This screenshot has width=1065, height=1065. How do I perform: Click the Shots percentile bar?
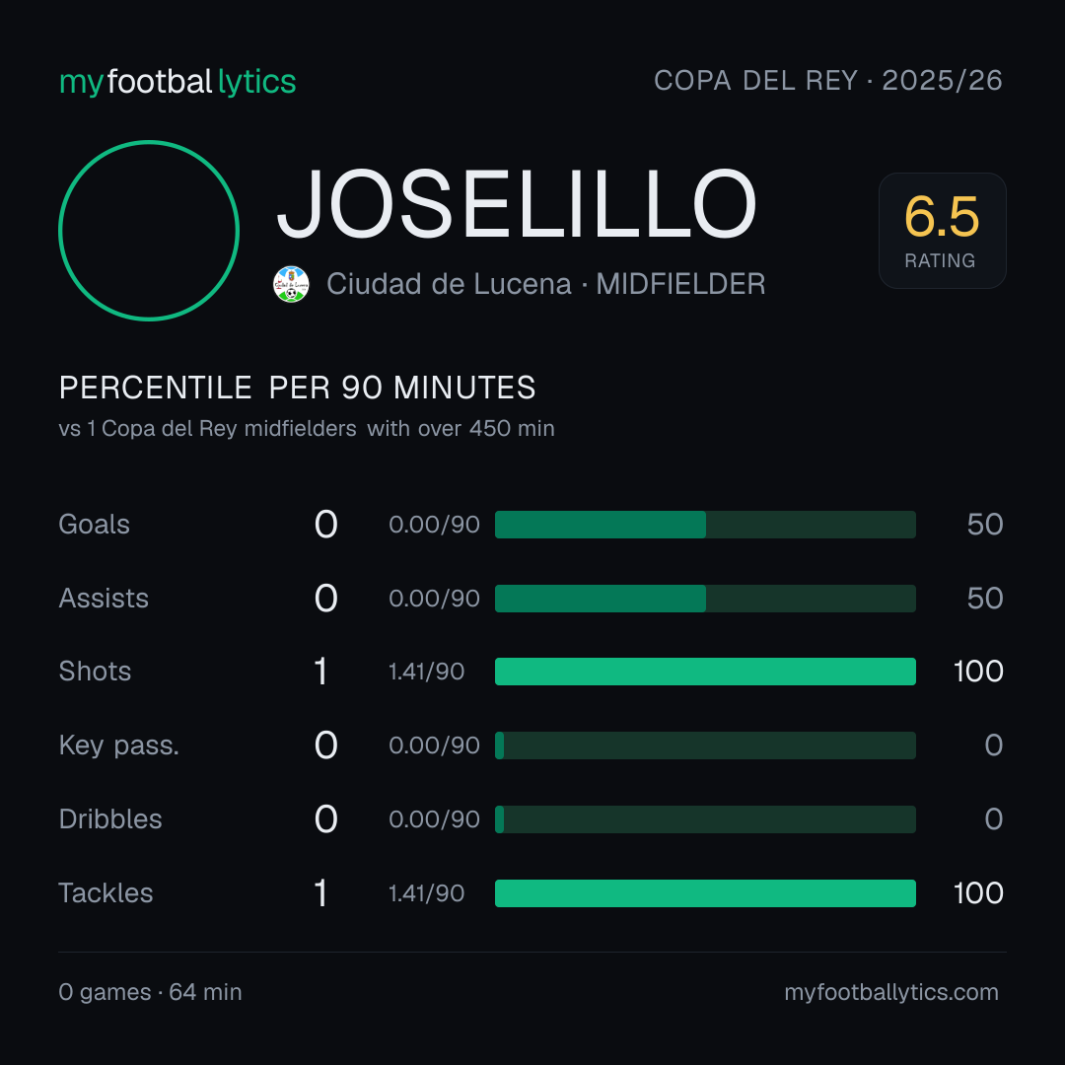click(x=705, y=672)
